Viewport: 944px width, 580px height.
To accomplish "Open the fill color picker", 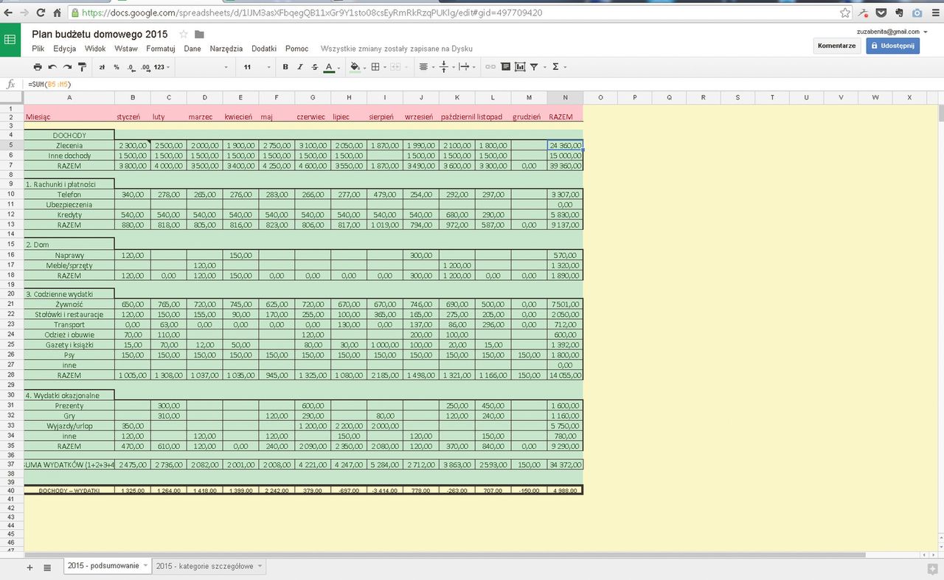I will coord(356,67).
